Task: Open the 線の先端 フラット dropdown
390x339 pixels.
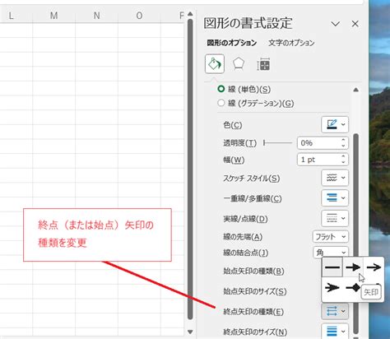Action: point(331,237)
